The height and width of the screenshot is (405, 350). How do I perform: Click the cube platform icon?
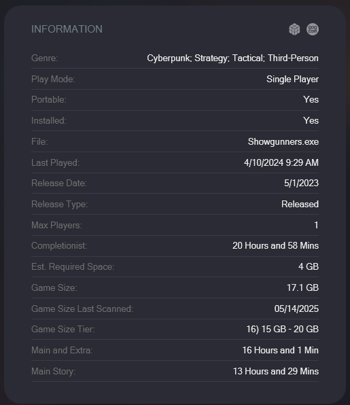coord(294,29)
